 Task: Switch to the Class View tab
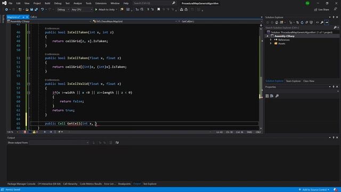[308, 81]
